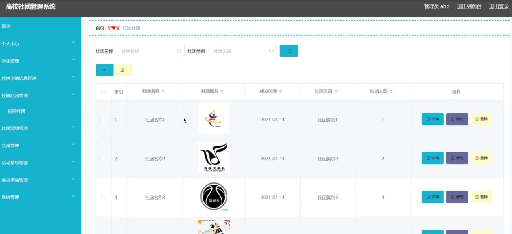Click 校园社团 in the breadcrumb

(131, 28)
